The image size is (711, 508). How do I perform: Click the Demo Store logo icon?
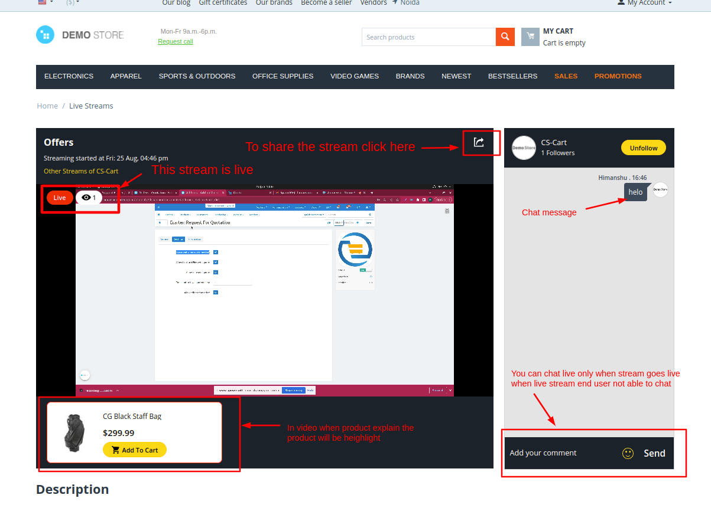pyautogui.click(x=45, y=35)
